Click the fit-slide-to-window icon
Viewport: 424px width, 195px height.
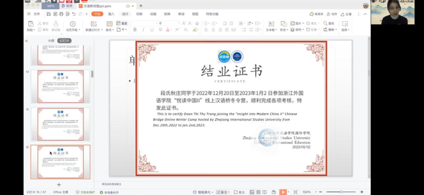click(296, 192)
